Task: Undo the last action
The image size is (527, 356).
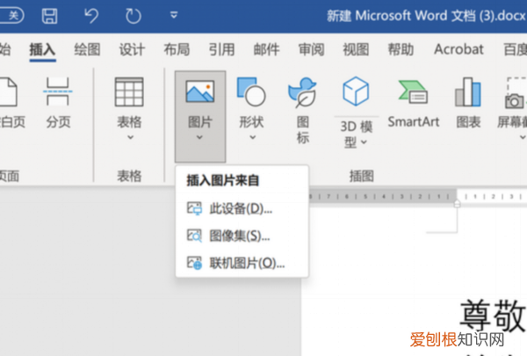Action: pyautogui.click(x=91, y=16)
